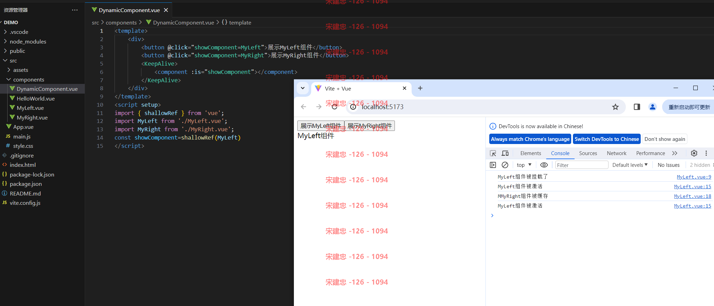Open DevTools customize kebab menu
714x306 pixels.
pyautogui.click(x=706, y=153)
